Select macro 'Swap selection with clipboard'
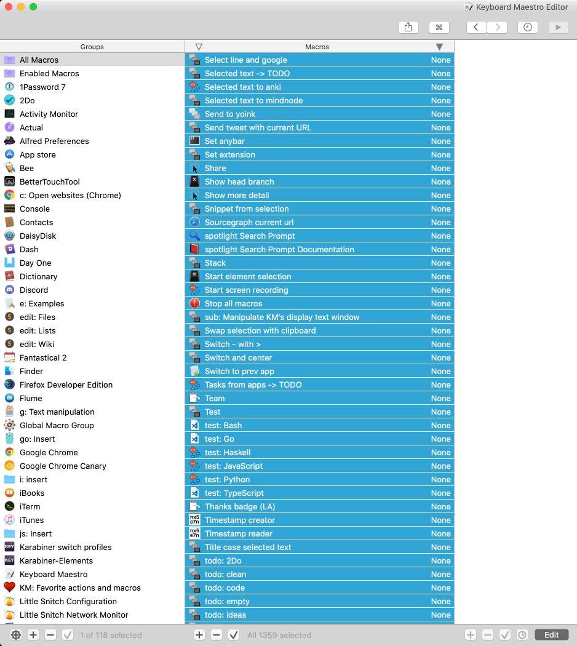The image size is (577, 646). click(x=320, y=330)
